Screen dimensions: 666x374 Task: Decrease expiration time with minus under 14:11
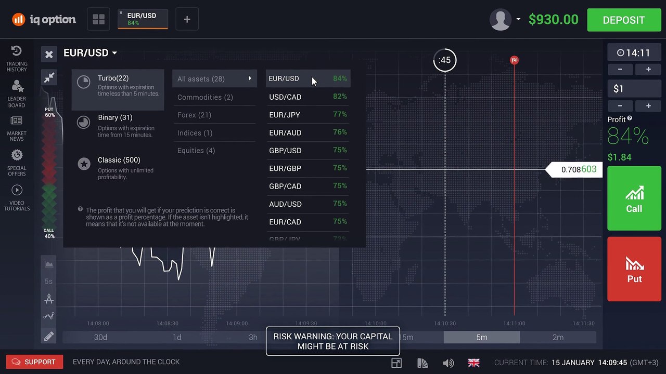point(620,69)
